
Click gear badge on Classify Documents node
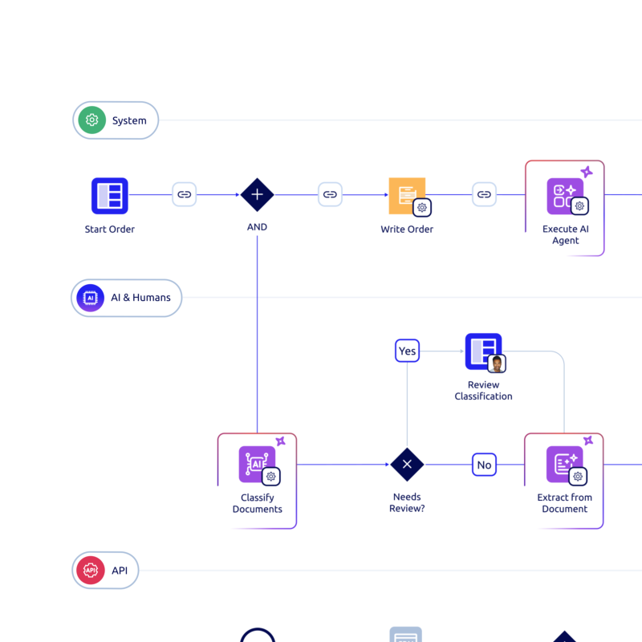(x=271, y=477)
